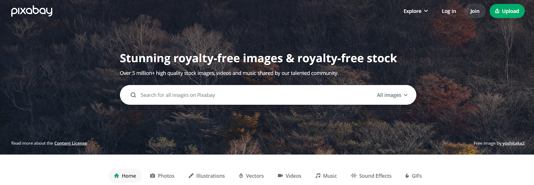This screenshot has height=185, width=534.
Task: Click the Join button
Action: point(475,11)
